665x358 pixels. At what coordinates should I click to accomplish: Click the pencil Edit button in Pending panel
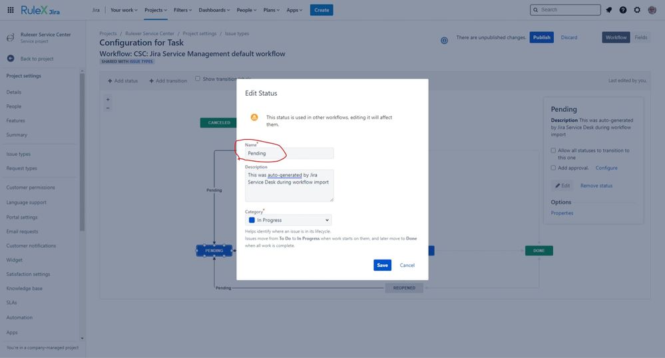[x=562, y=186]
